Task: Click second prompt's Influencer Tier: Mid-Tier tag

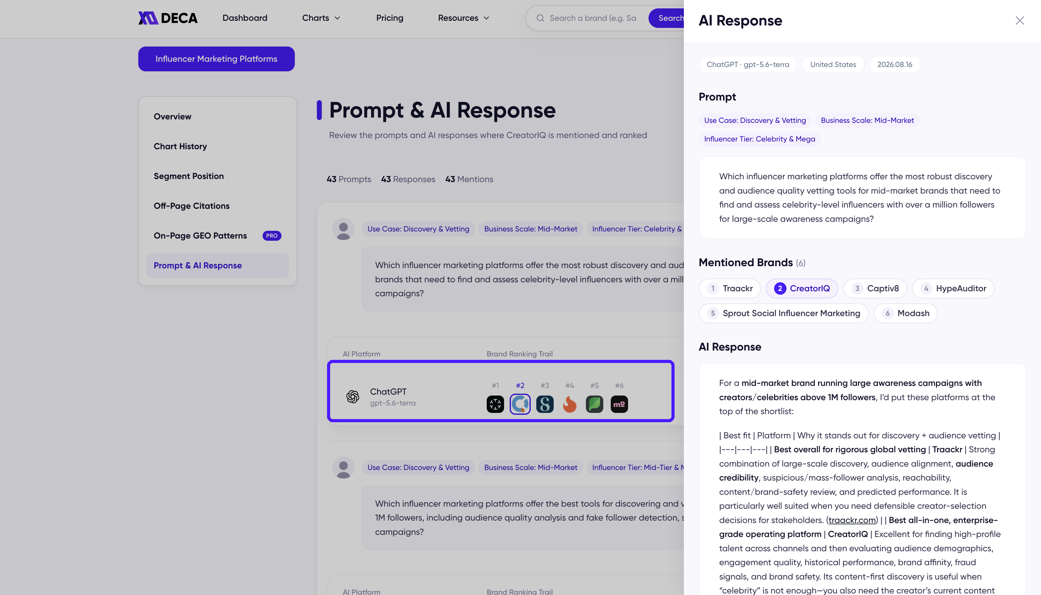Action: (x=636, y=467)
